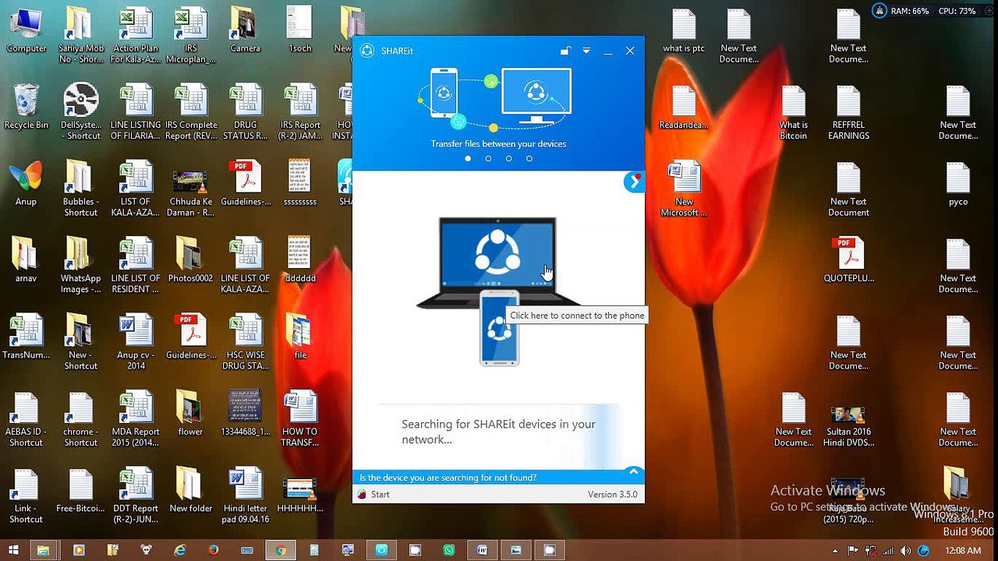Screen dimensions: 998x561
Task: Select the second carousel dot in SHAREit
Action: coord(488,158)
